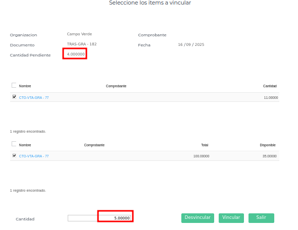Uncheck CTO-VTA-GRA - 77 in the Cantidad table
The image size is (298, 230).
click(14, 97)
